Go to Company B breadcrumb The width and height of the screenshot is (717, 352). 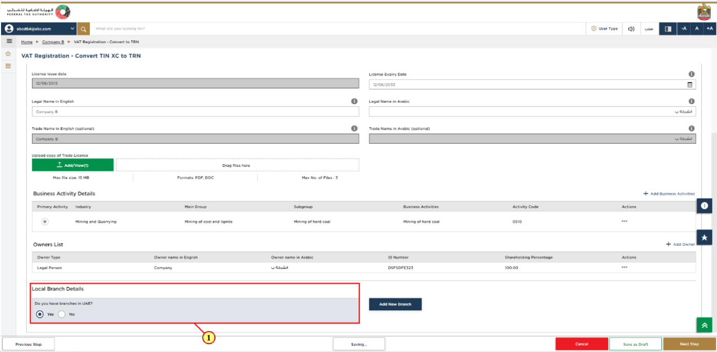(x=53, y=42)
